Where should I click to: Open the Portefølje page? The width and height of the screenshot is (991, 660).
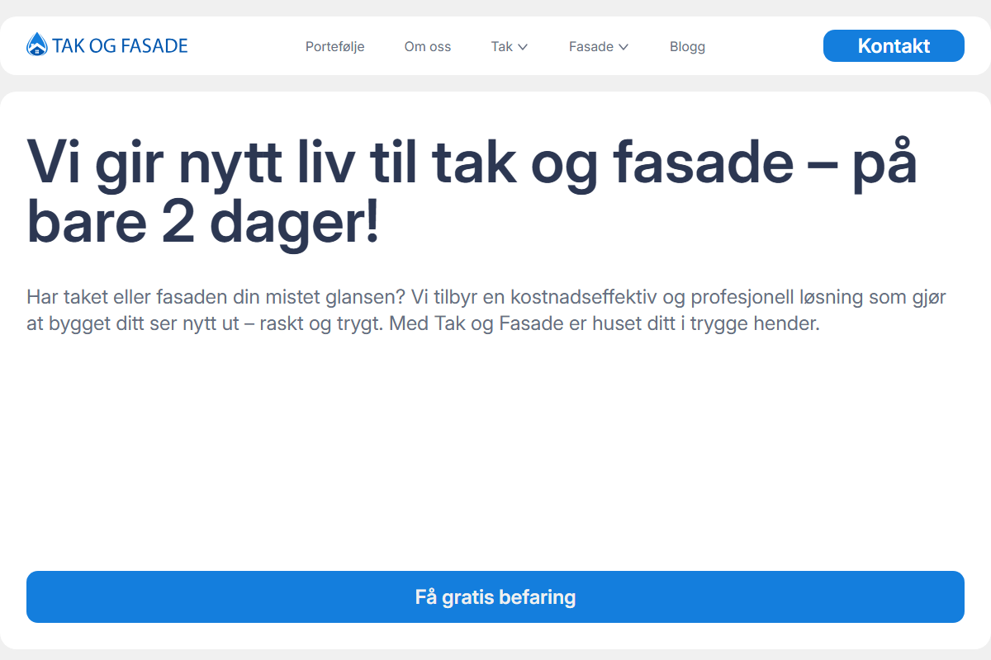click(335, 46)
